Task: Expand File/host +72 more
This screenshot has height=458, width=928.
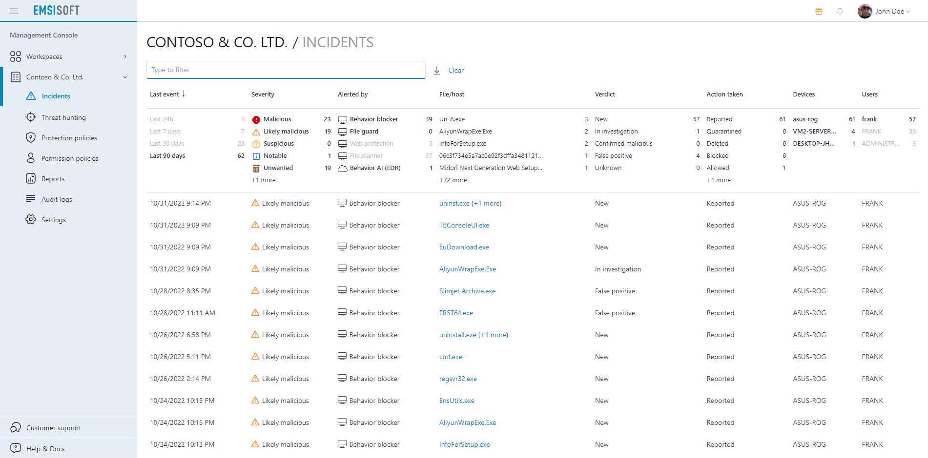Action: pyautogui.click(x=453, y=180)
